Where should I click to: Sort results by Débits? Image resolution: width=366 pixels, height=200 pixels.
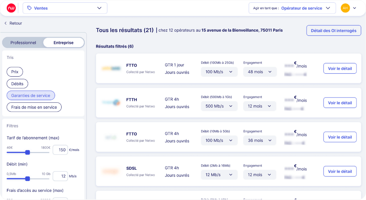(x=17, y=84)
